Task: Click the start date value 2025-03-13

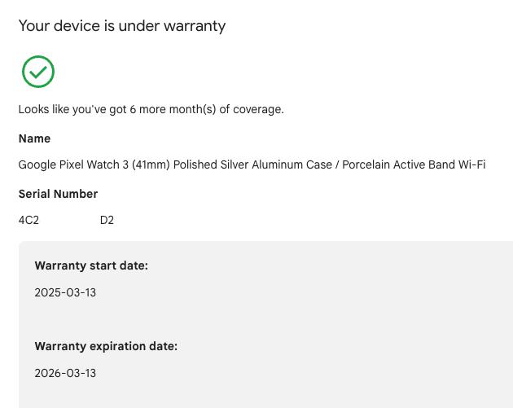Action: (65, 292)
